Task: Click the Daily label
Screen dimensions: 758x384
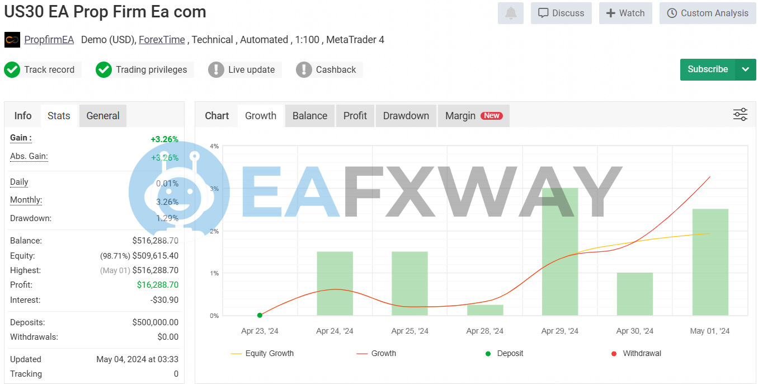Action: [x=19, y=182]
